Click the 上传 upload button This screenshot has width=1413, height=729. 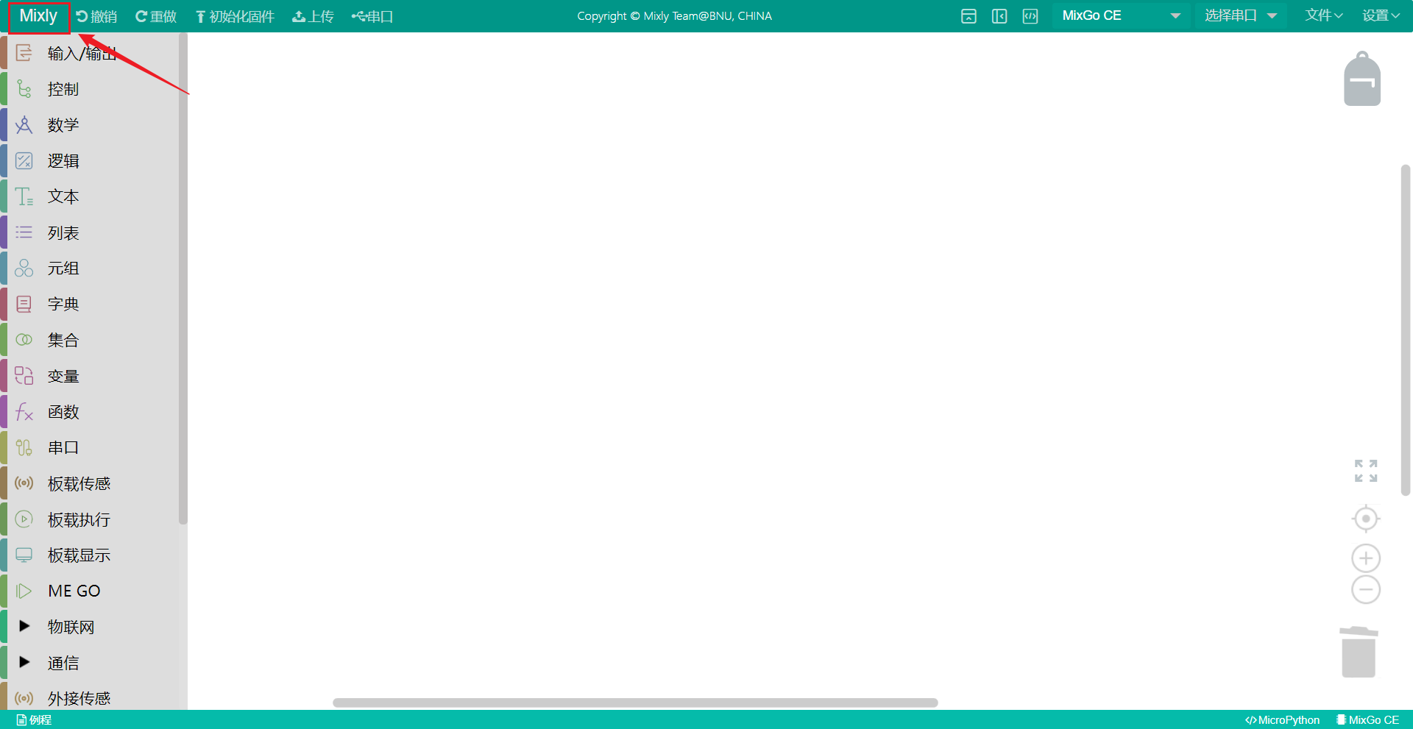pyautogui.click(x=313, y=16)
